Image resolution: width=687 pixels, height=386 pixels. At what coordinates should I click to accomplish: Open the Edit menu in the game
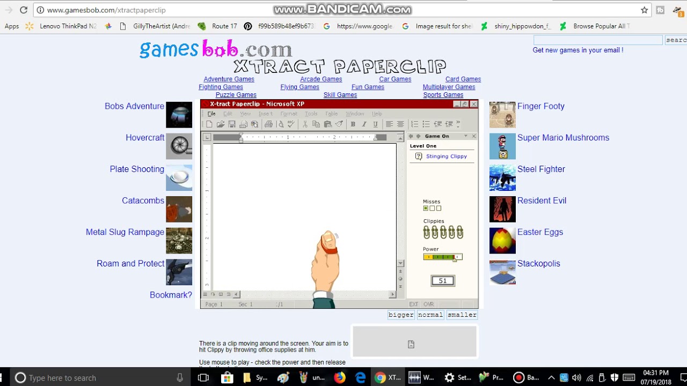coord(228,114)
